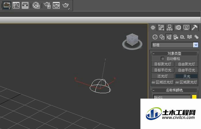Open the Material Editor
This screenshot has width=201, height=129.
tap(36, 5)
